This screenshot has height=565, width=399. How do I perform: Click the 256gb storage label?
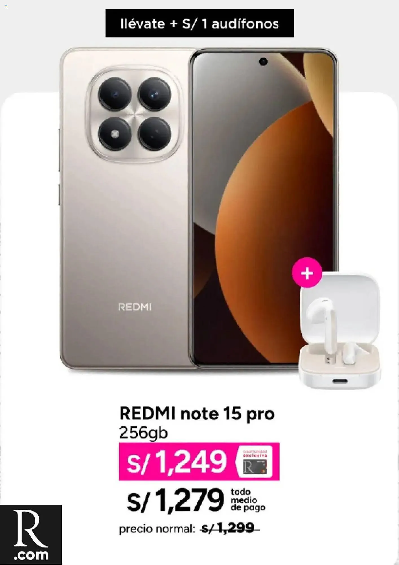coord(143,433)
